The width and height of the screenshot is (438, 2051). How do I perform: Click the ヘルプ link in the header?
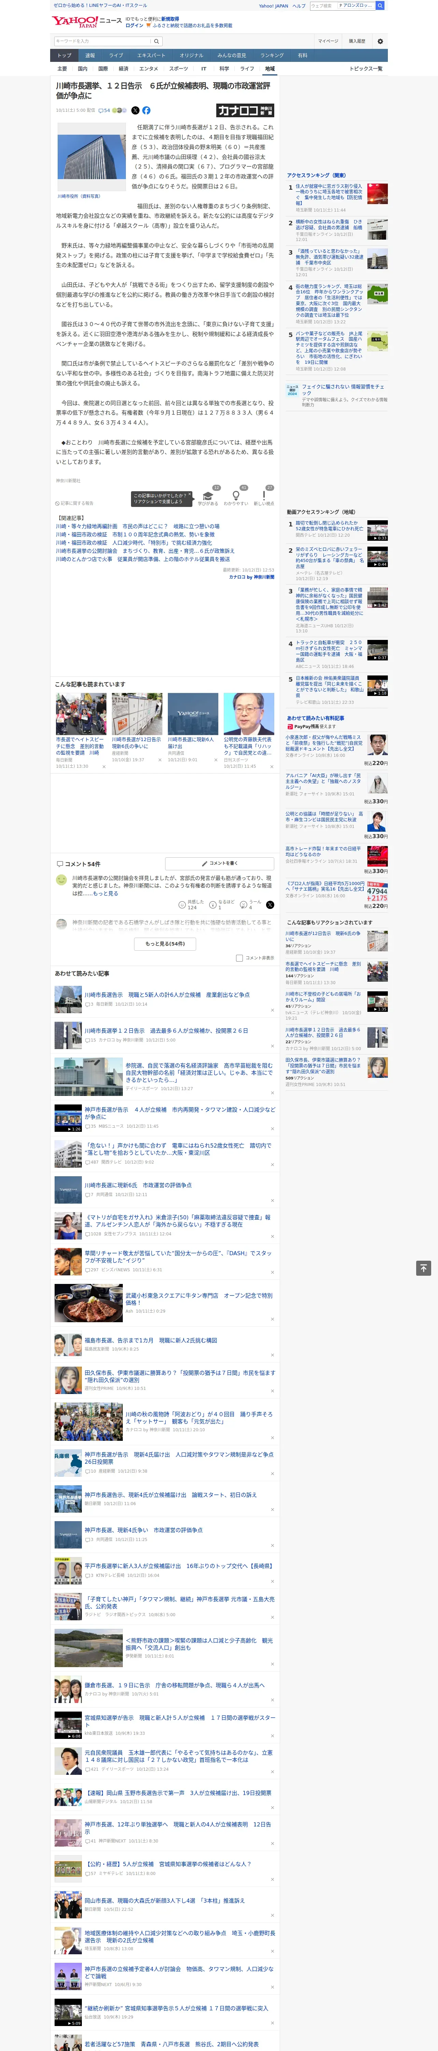299,5
